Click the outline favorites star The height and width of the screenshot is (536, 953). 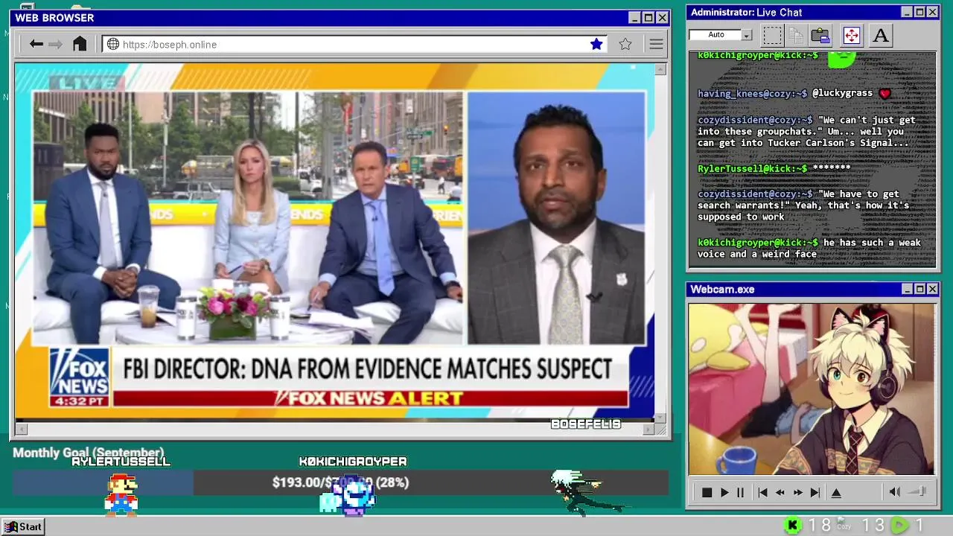click(625, 44)
